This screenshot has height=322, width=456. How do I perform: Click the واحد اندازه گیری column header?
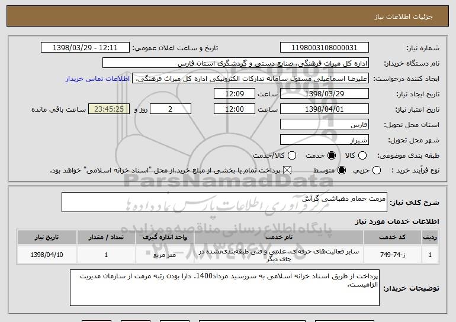pos(165,238)
